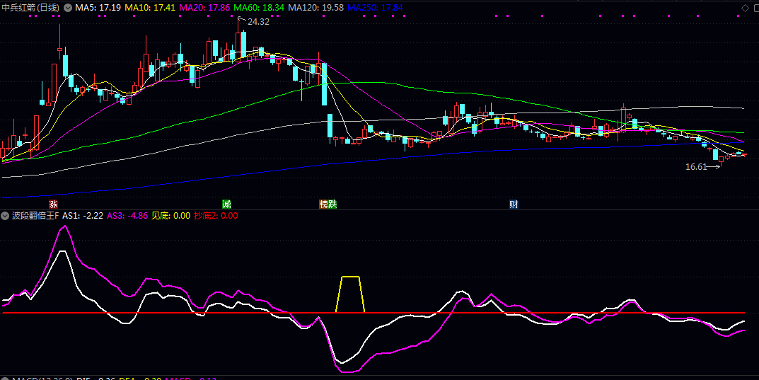
Task: Click the red 涨 event marker icon
Action: [x=53, y=204]
